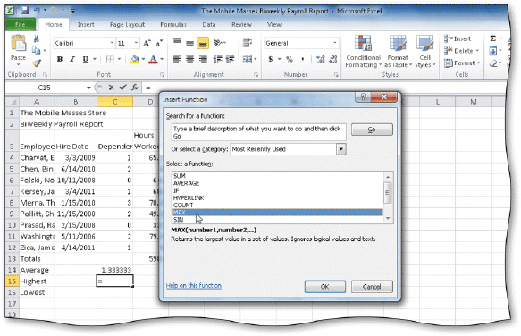The image size is (521, 336).
Task: Open the General number format dropdown
Action: pos(334,43)
